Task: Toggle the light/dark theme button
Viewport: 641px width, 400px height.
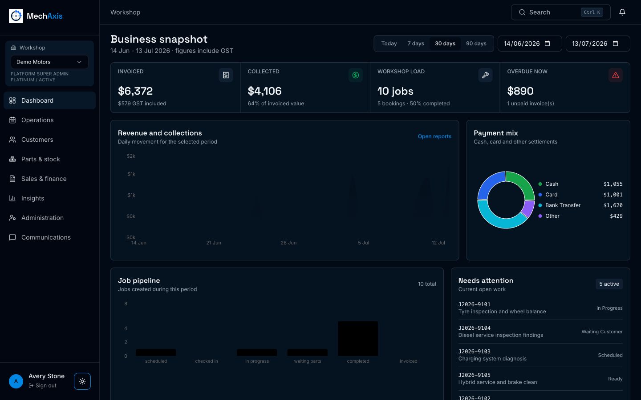Action: [82, 381]
